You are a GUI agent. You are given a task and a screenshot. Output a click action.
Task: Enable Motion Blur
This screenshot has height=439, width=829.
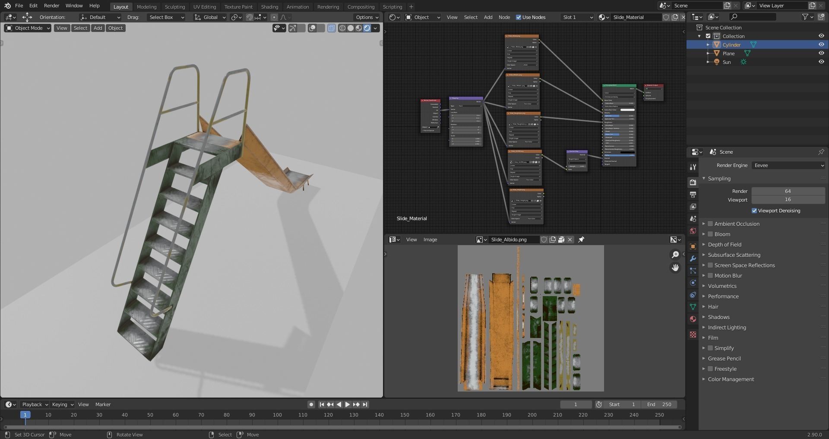(710, 275)
